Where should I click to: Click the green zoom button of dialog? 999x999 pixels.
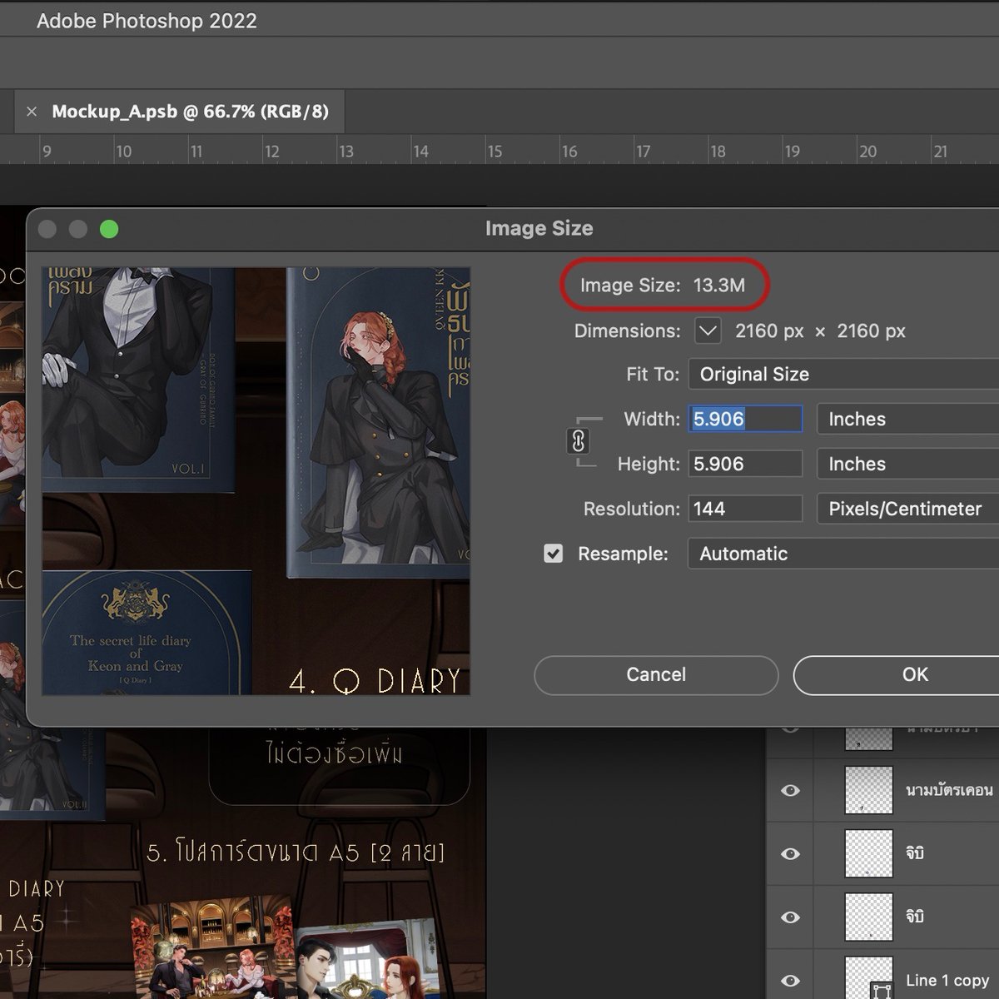[x=109, y=229]
